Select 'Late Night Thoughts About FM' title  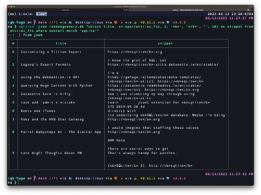(51, 153)
